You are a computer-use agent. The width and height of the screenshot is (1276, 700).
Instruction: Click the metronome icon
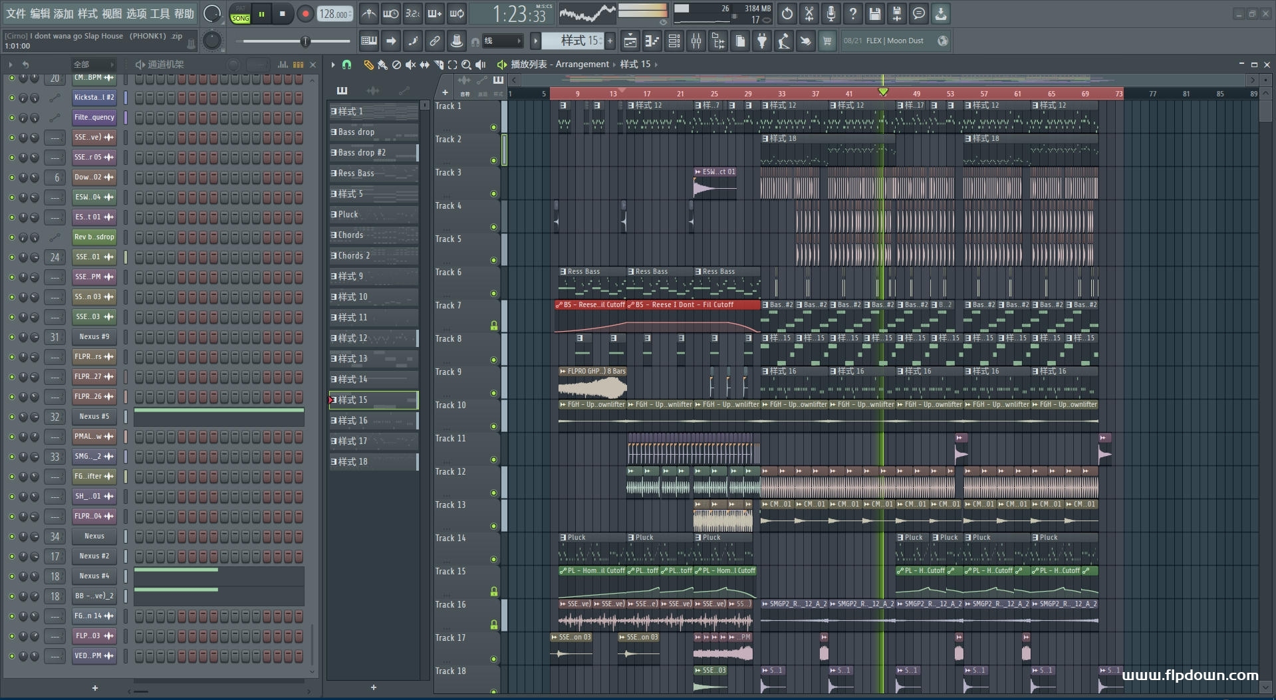[369, 13]
